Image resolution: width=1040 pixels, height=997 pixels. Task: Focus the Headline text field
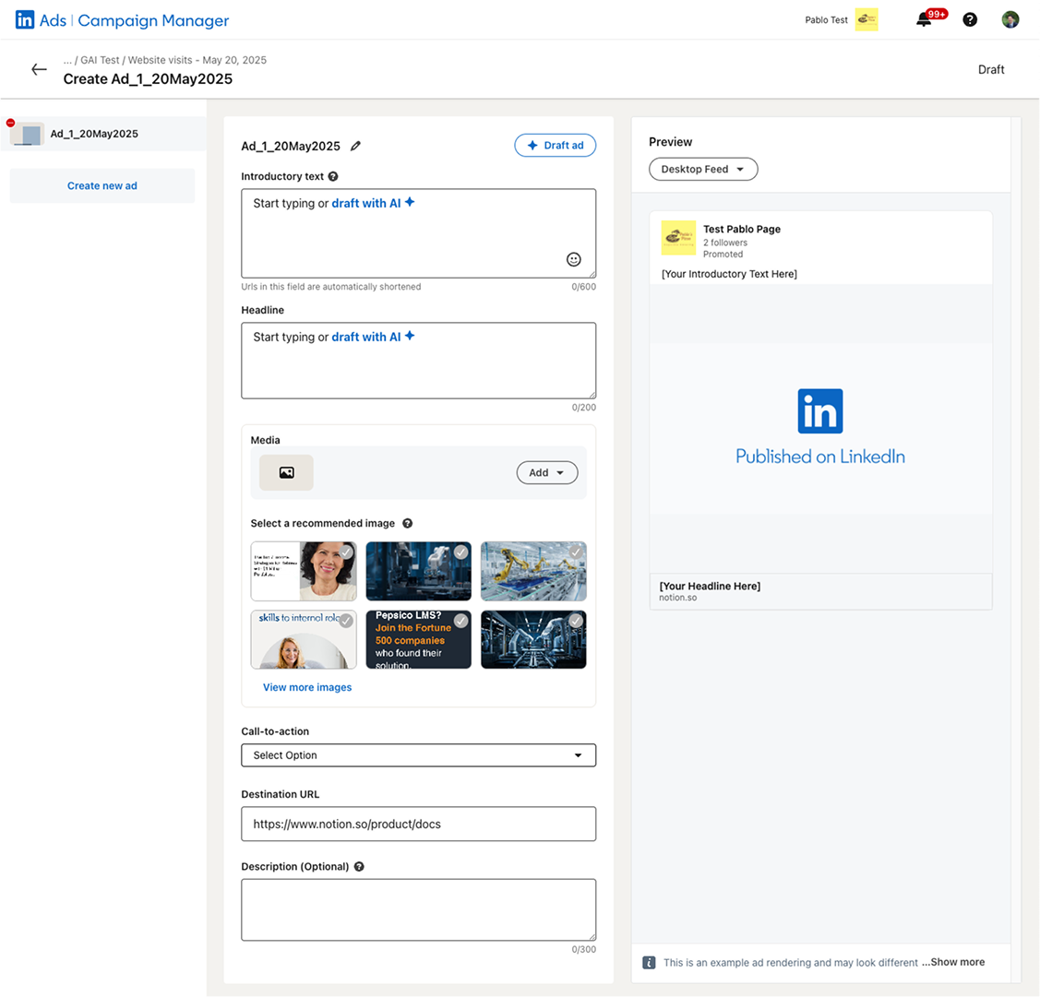point(419,361)
